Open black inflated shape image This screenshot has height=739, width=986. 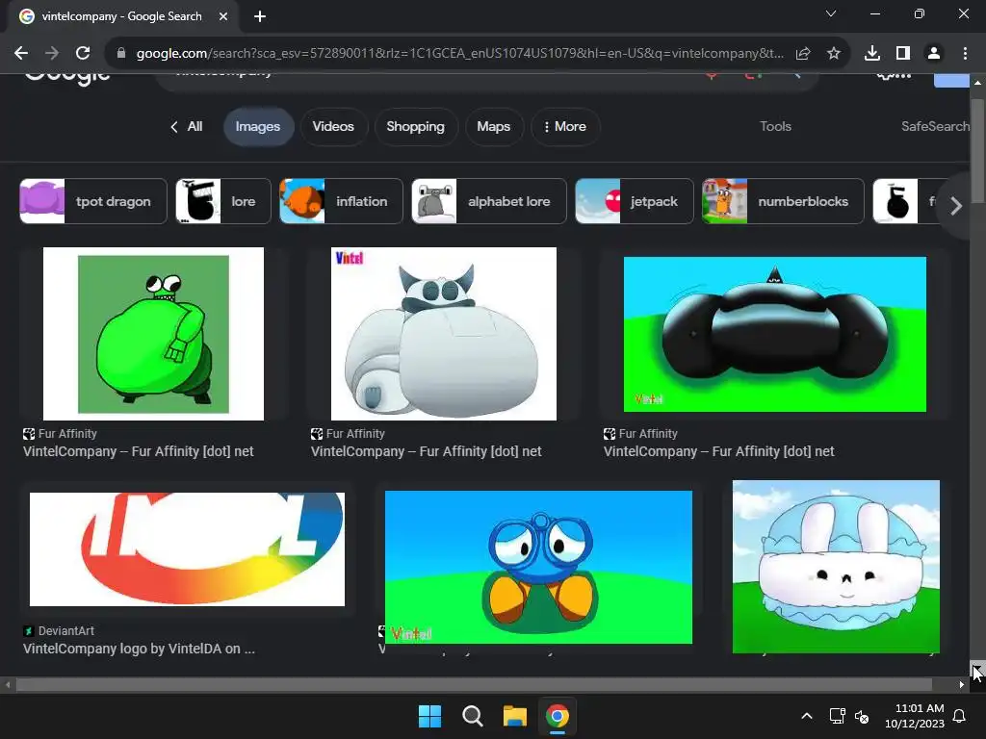775,334
